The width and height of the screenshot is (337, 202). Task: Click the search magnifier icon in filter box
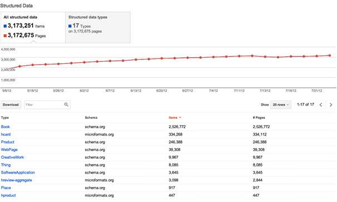click(x=66, y=104)
